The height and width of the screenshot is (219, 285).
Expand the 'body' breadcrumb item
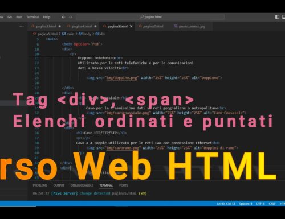coord(87,34)
